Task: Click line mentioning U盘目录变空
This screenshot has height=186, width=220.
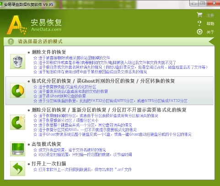Action: tap(121, 67)
